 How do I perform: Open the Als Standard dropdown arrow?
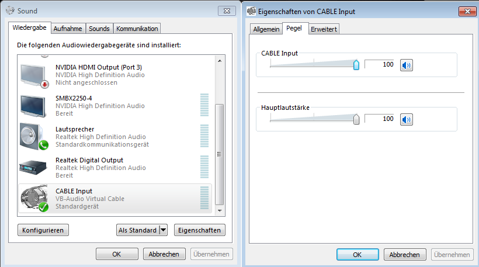(163, 230)
